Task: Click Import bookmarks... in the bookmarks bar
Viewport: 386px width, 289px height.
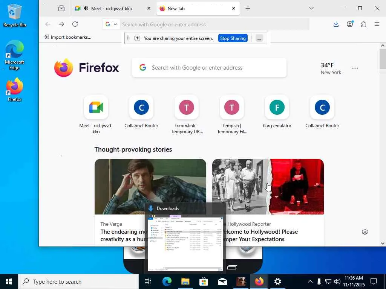Action: coord(67,37)
